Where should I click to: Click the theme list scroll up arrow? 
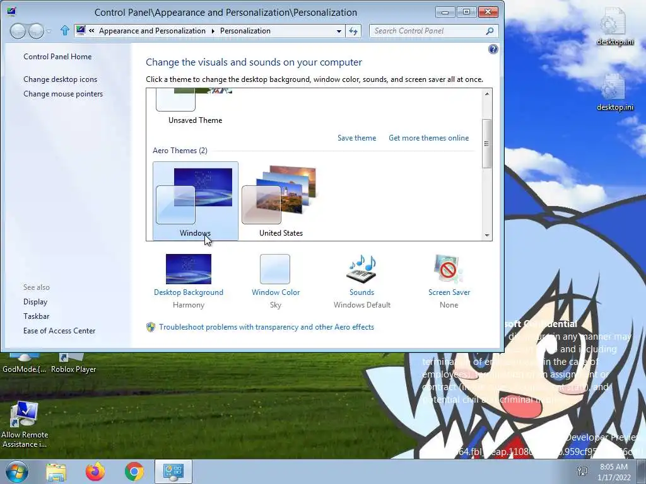click(487, 94)
